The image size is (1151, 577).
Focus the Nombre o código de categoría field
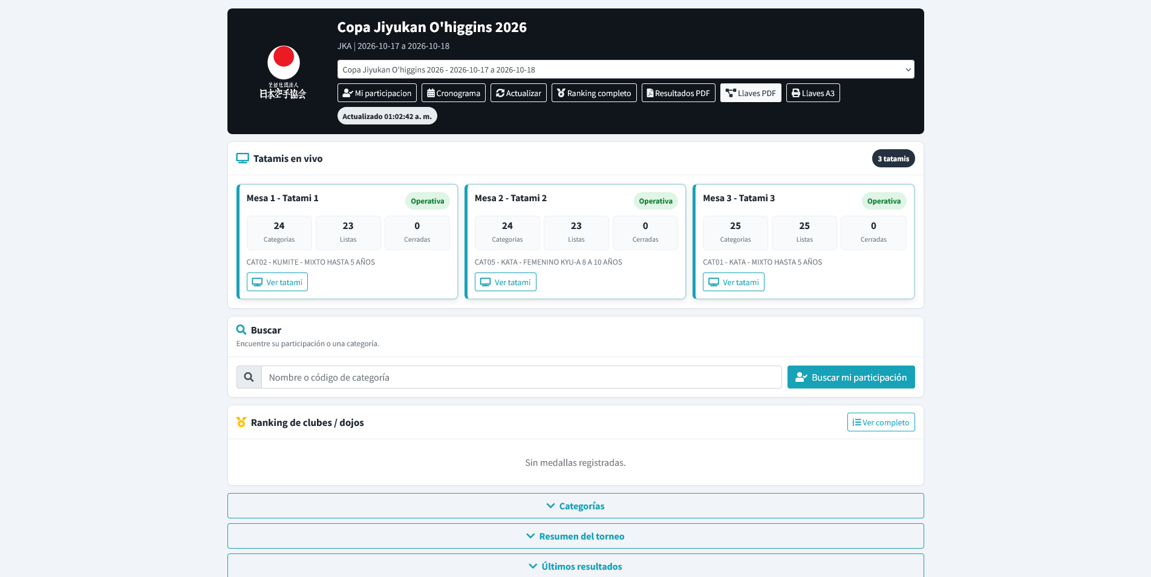pos(521,377)
